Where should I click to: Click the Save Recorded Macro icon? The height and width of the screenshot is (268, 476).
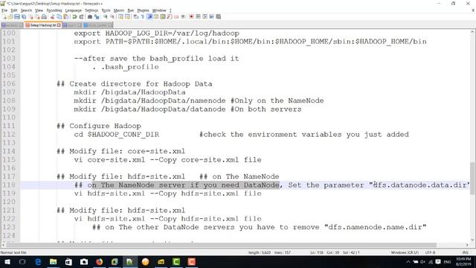218,16
